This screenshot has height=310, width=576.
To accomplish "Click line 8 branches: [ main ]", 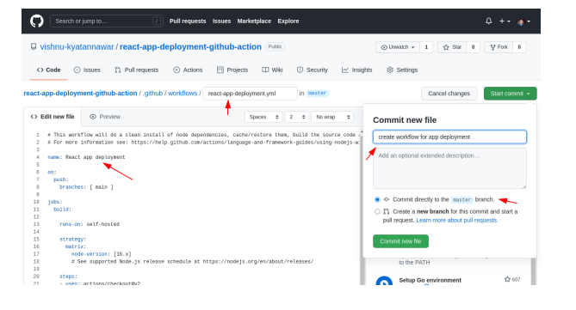I will point(86,187).
